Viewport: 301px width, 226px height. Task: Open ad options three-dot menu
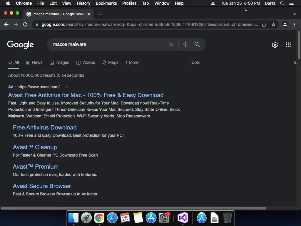pyautogui.click(x=67, y=87)
